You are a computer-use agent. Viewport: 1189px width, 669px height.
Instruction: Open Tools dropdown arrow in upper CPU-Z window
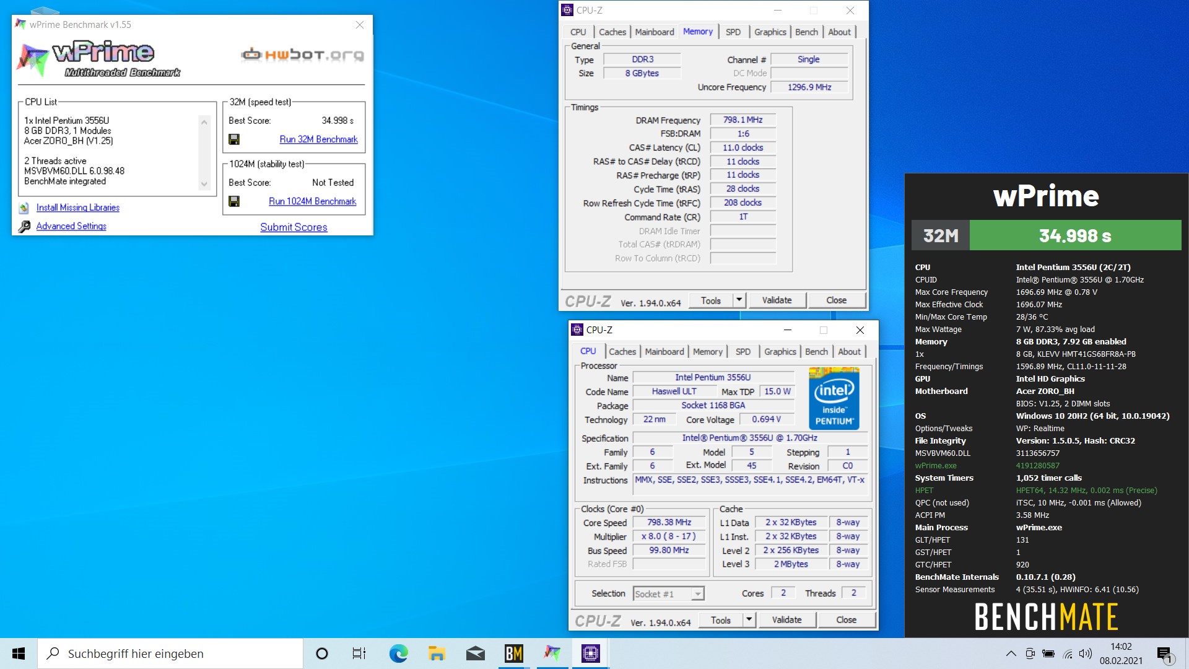coord(739,300)
